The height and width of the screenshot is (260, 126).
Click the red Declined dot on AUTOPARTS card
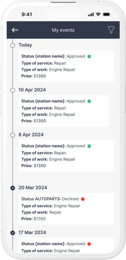[83, 199]
